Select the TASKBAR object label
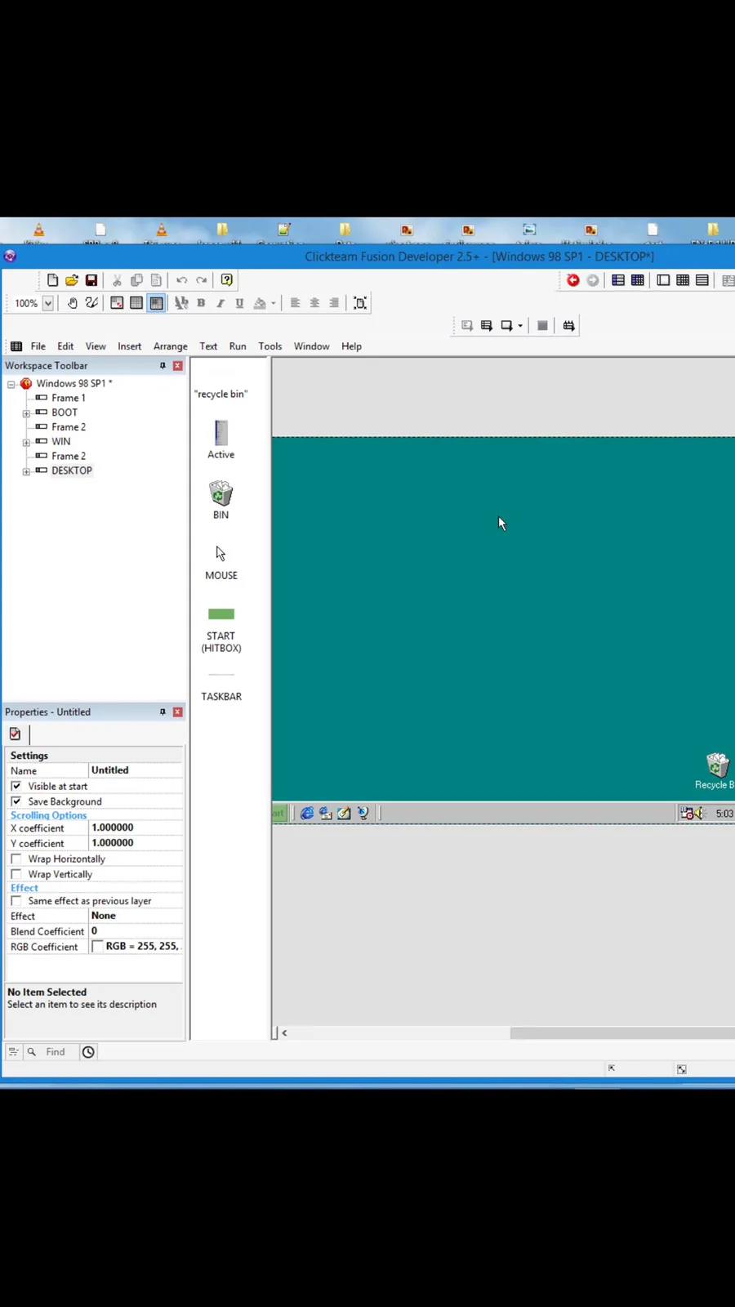The width and height of the screenshot is (735, 1307). pyautogui.click(x=221, y=697)
